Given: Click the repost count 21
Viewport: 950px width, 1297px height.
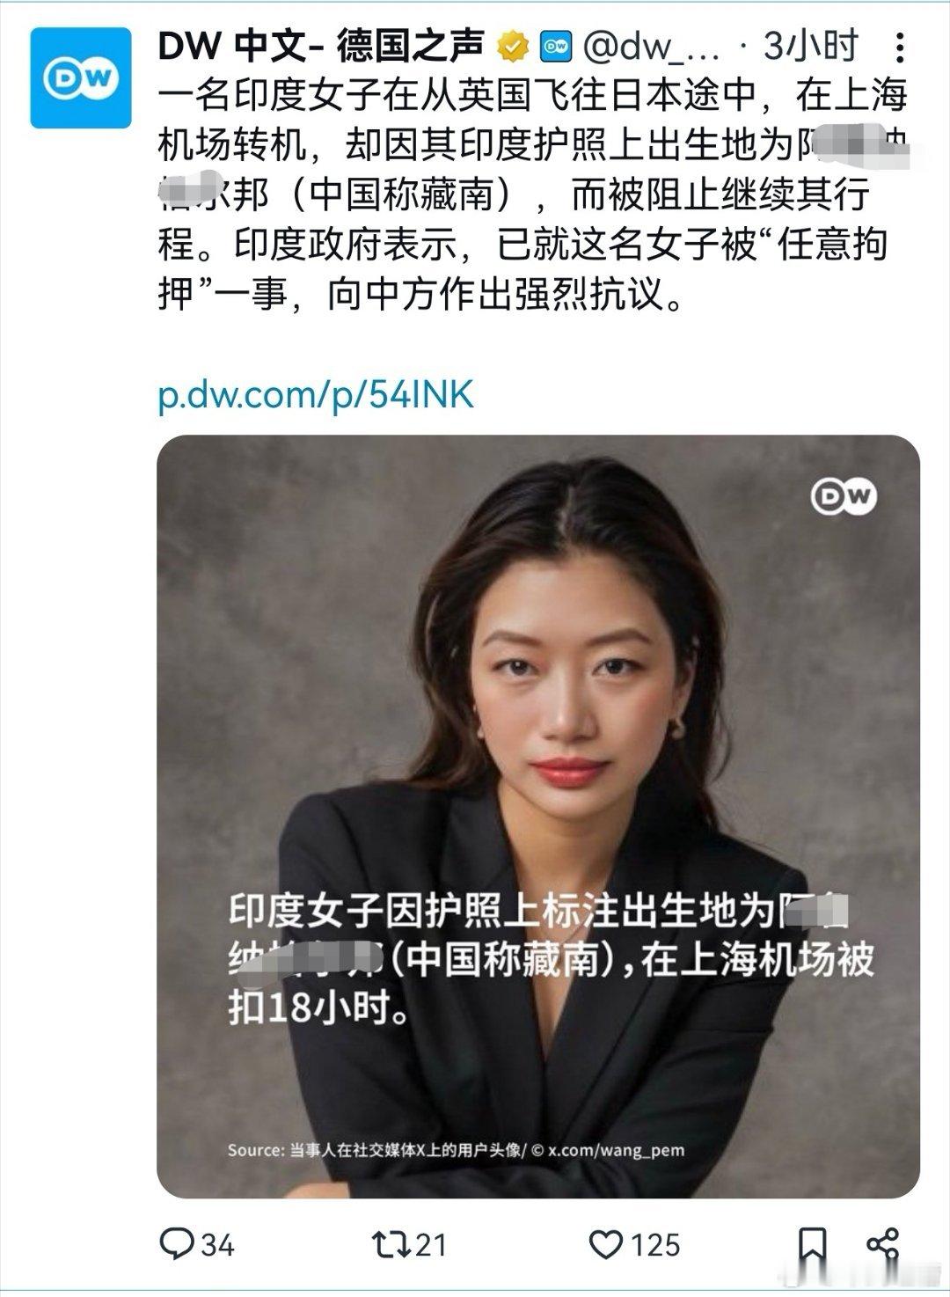Looking at the screenshot, I should click(431, 1245).
